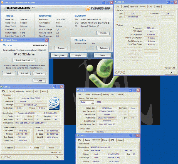Click the Resolution 1024 x 768 value
The height and width of the screenshot is (164, 178).
pyautogui.click(x=61, y=20)
